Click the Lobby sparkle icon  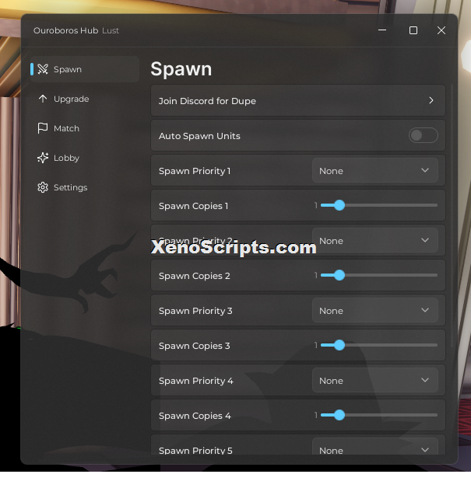43,158
